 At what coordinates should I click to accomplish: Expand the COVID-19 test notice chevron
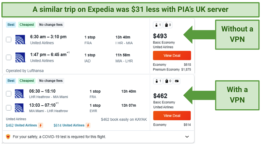[x=187, y=137]
